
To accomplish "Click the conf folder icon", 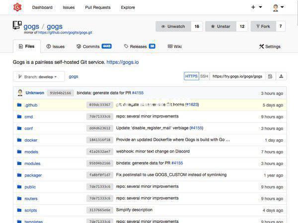I will click(19, 128).
